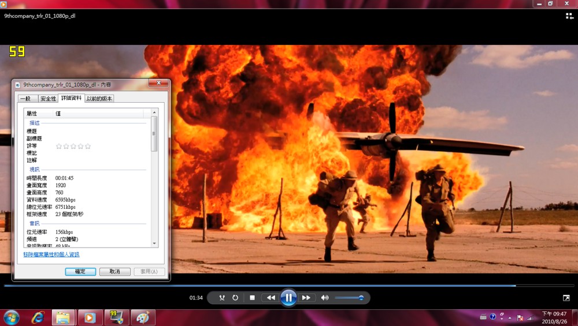
Task: Close the properties dialog
Action: click(x=159, y=83)
